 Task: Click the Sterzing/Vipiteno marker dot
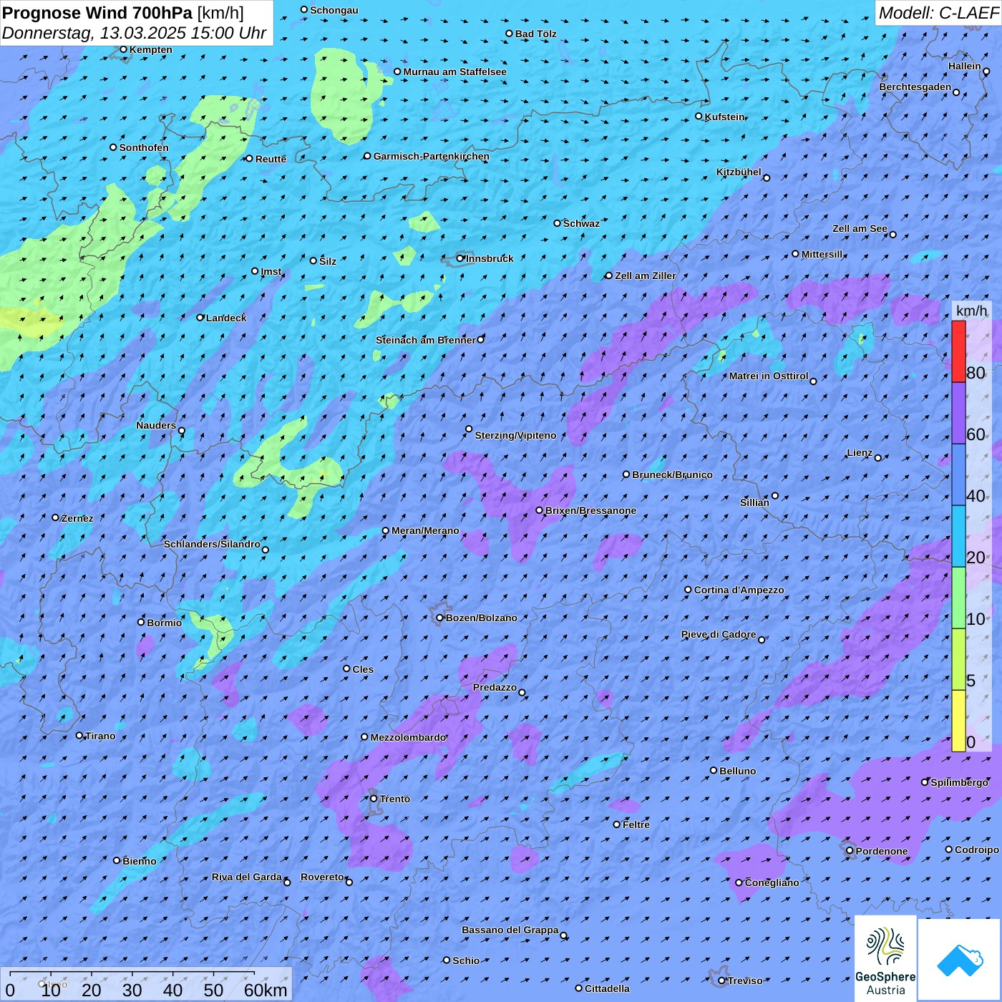click(469, 429)
